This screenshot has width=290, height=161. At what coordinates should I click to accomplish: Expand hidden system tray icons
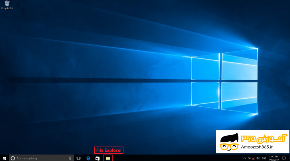click(244, 158)
